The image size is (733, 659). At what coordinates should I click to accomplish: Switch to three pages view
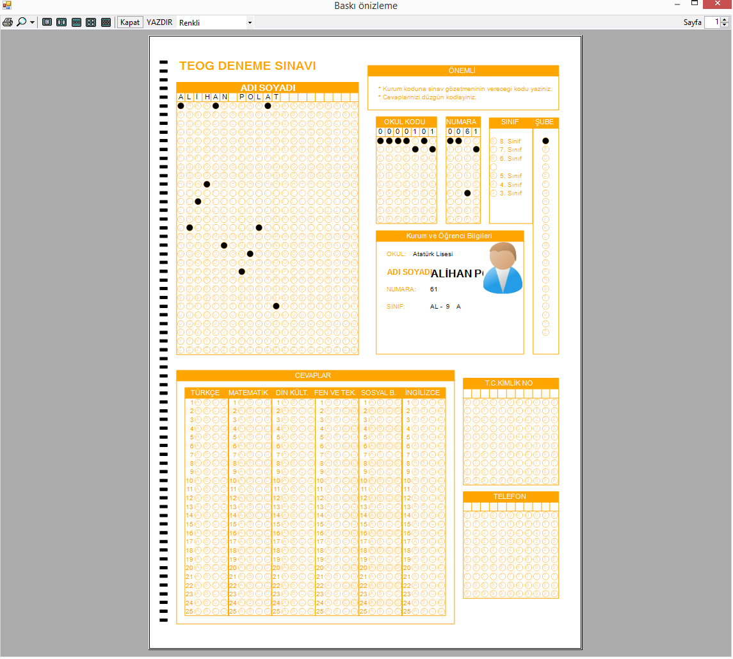pyautogui.click(x=76, y=22)
